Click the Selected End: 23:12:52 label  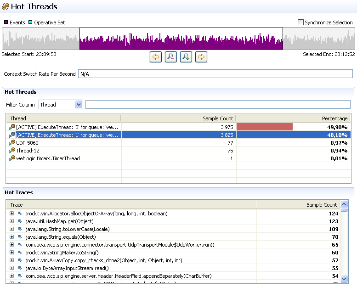[329, 54]
